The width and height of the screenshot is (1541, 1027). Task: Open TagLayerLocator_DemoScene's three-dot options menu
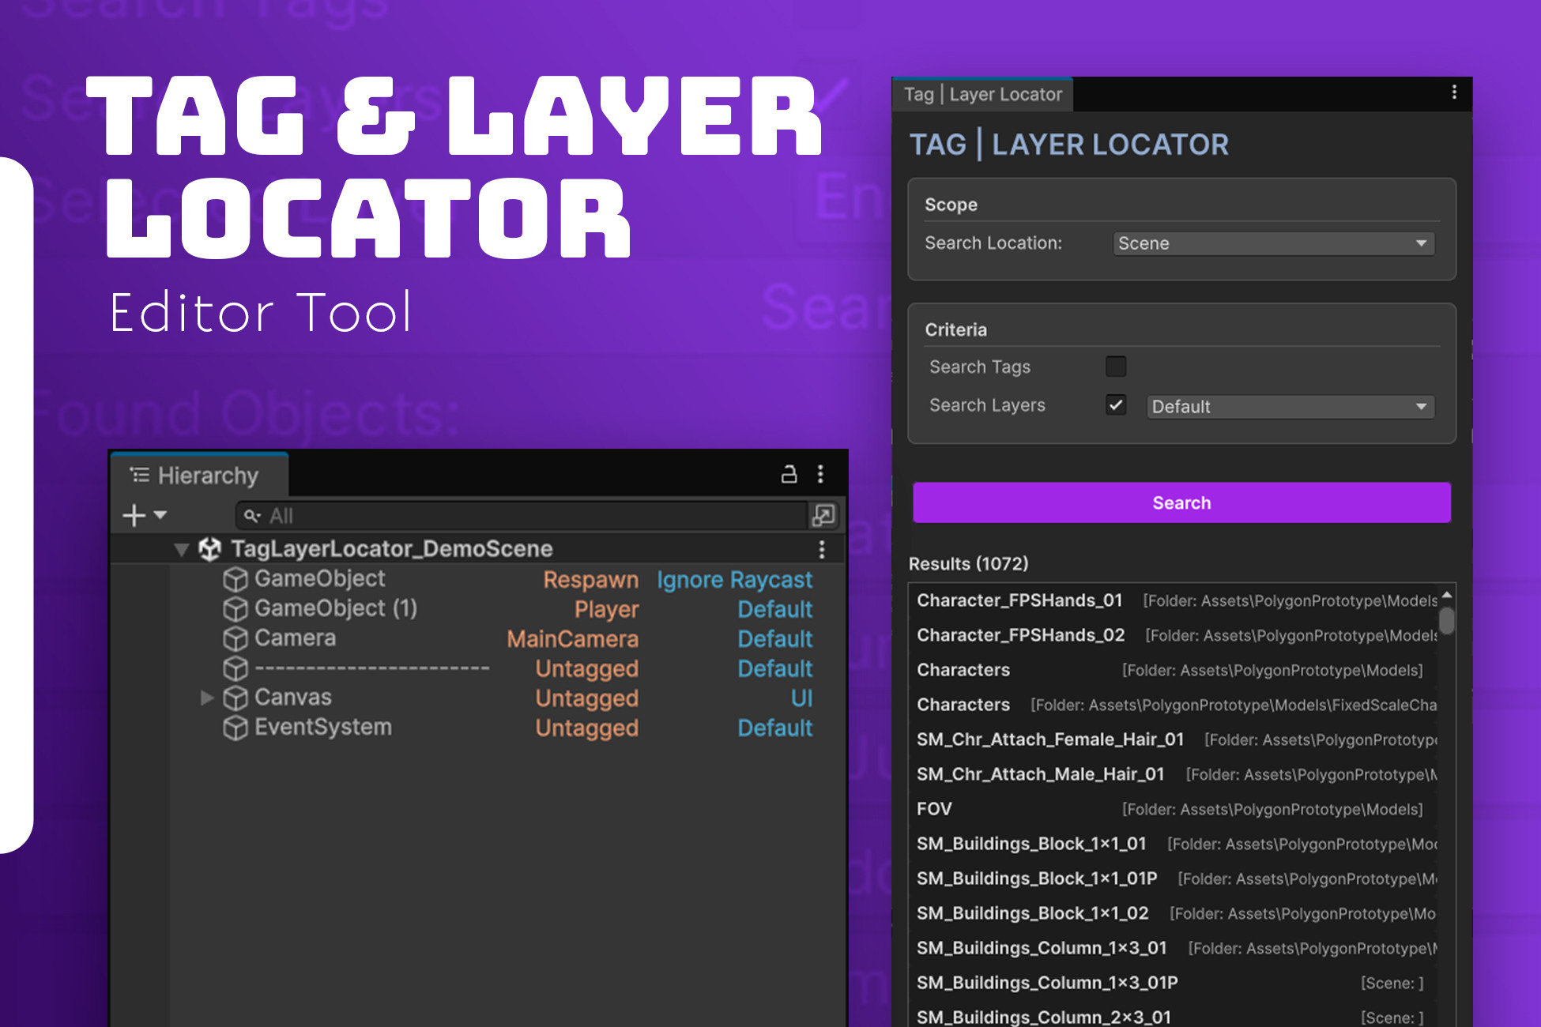822,549
